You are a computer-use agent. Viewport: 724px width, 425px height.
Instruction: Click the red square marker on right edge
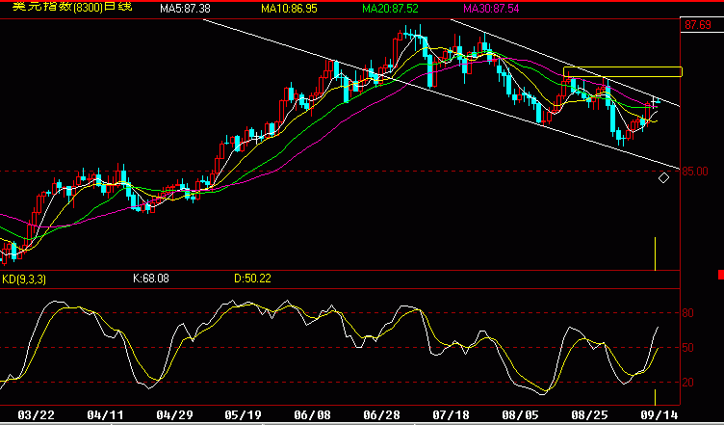pyautogui.click(x=721, y=275)
